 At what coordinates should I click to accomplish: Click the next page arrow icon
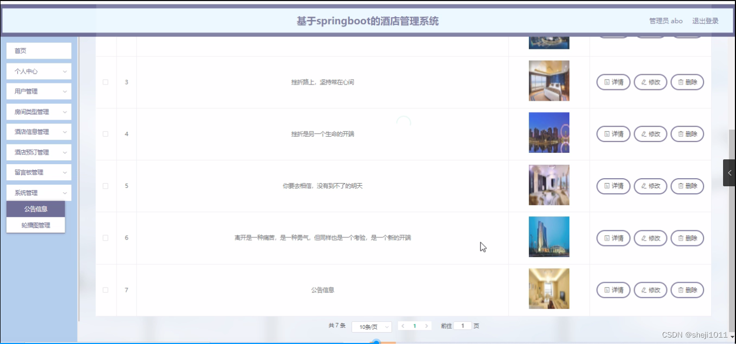tap(428, 326)
